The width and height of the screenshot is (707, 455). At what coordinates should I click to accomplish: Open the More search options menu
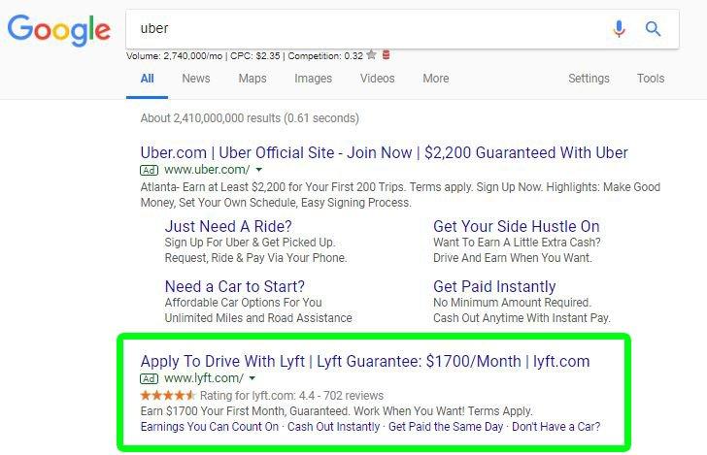[x=435, y=79]
